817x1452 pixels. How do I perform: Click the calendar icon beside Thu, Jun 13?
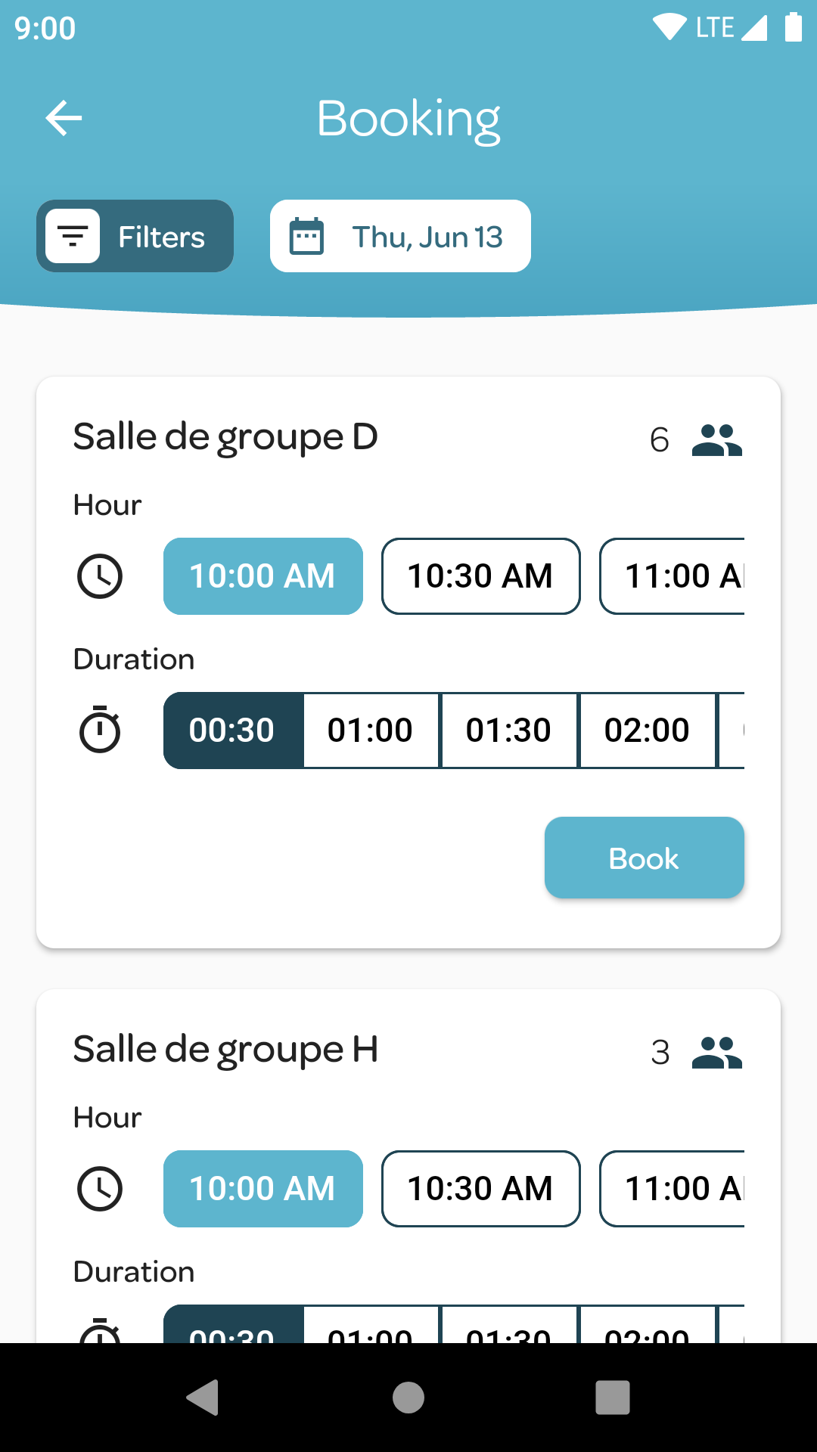[307, 236]
